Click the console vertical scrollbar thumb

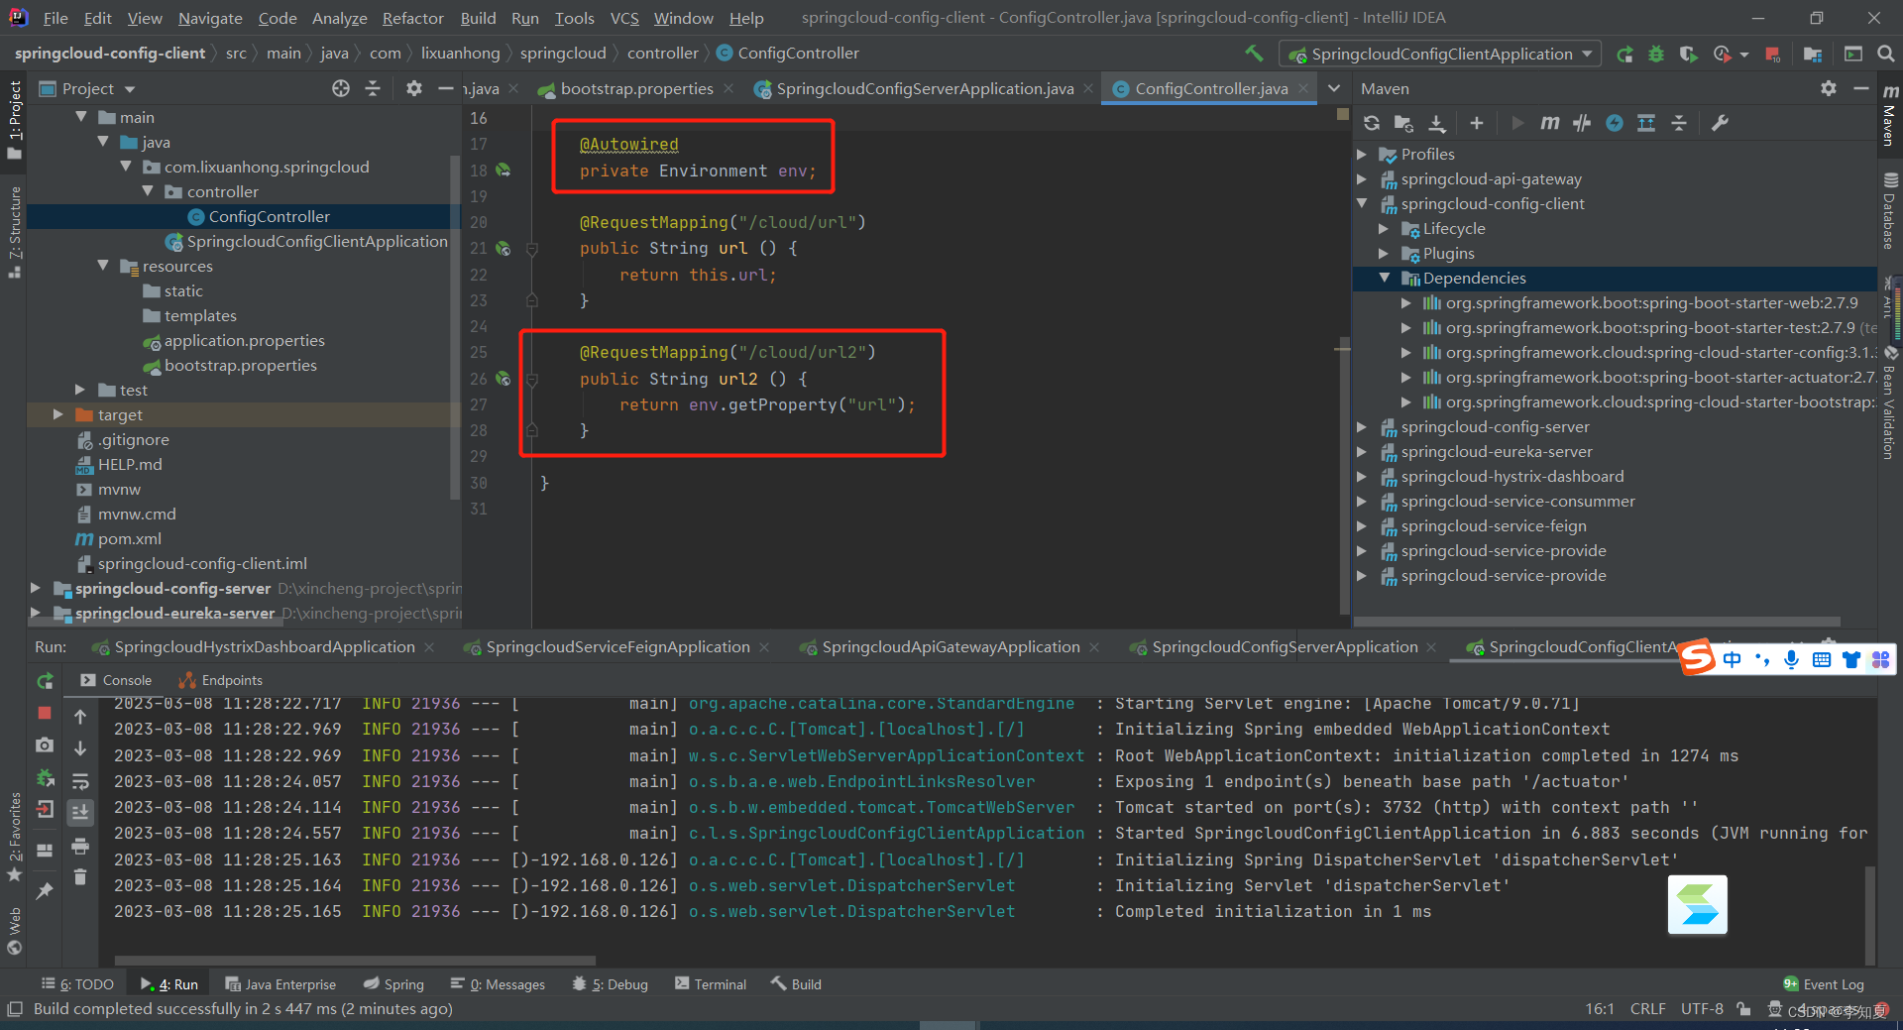coord(1870,914)
